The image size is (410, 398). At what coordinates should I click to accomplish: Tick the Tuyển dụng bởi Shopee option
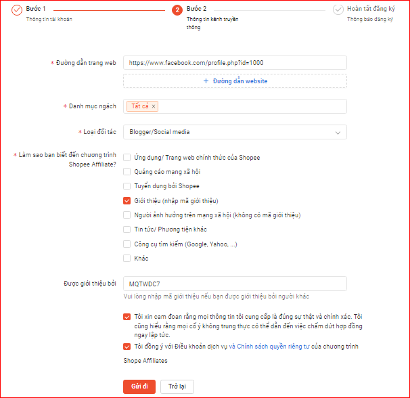click(127, 186)
